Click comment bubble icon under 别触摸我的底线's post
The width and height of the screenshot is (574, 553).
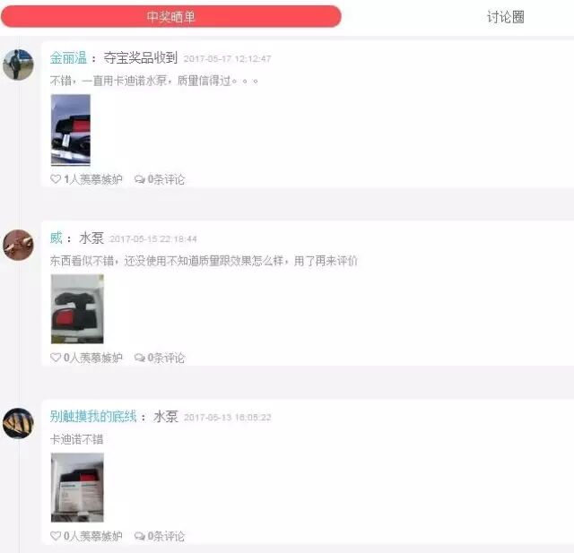click(140, 536)
